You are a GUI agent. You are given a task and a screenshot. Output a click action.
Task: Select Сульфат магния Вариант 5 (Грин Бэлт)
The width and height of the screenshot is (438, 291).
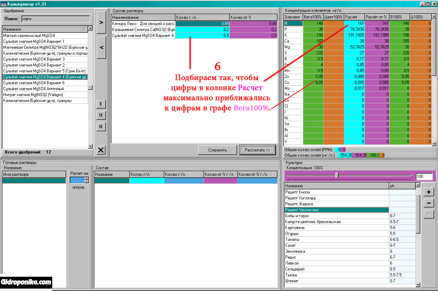[45, 71]
